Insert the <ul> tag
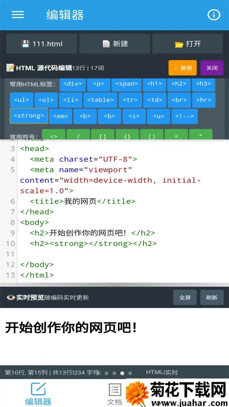Image resolution: width=229 pixels, height=407 pixels. pyautogui.click(x=22, y=100)
